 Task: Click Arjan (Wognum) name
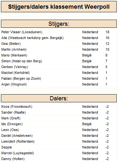click(x=14, y=84)
